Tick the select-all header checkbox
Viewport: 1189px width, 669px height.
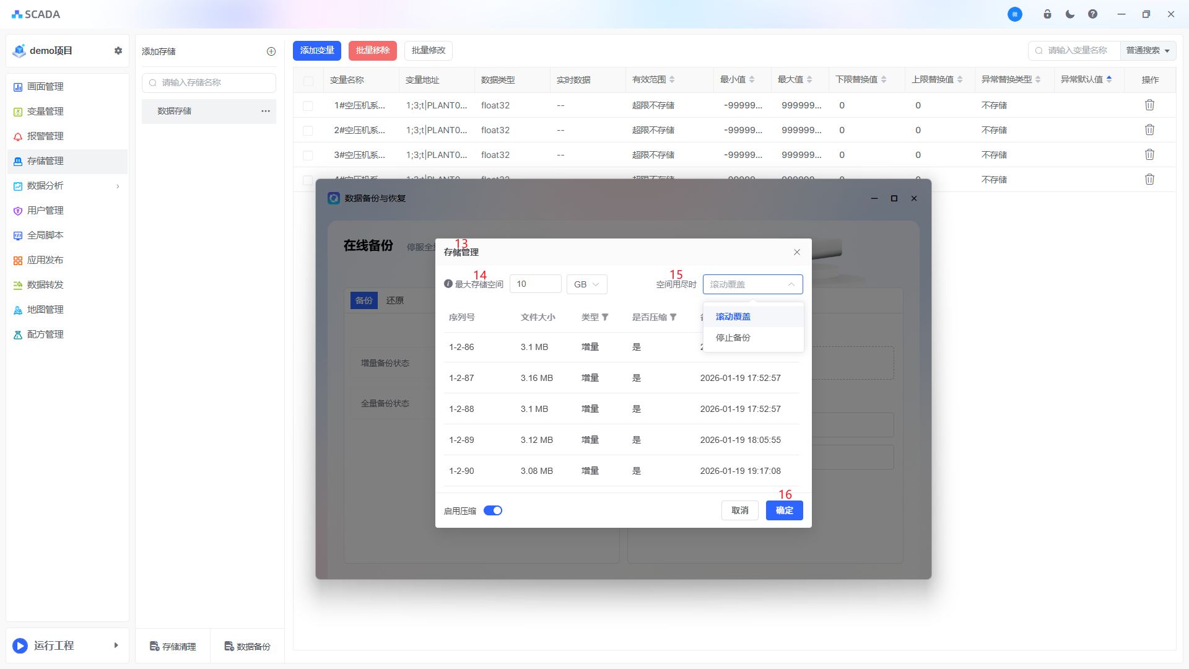point(308,81)
